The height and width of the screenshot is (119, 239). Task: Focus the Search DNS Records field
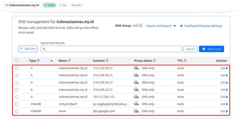coord(111,49)
